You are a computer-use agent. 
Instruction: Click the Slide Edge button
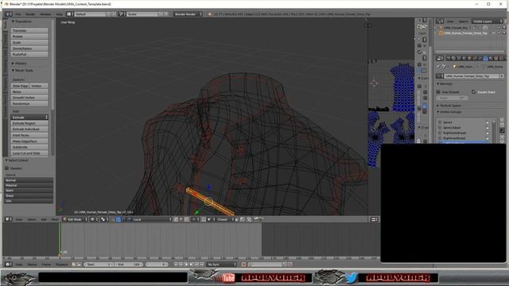pos(20,86)
